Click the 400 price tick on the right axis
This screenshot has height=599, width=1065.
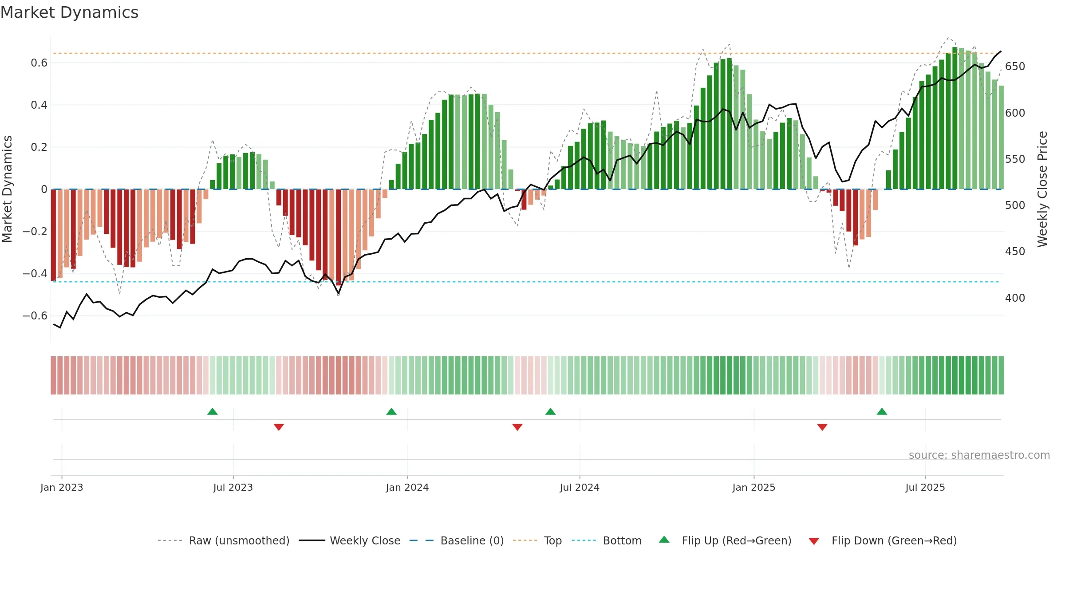click(1015, 298)
